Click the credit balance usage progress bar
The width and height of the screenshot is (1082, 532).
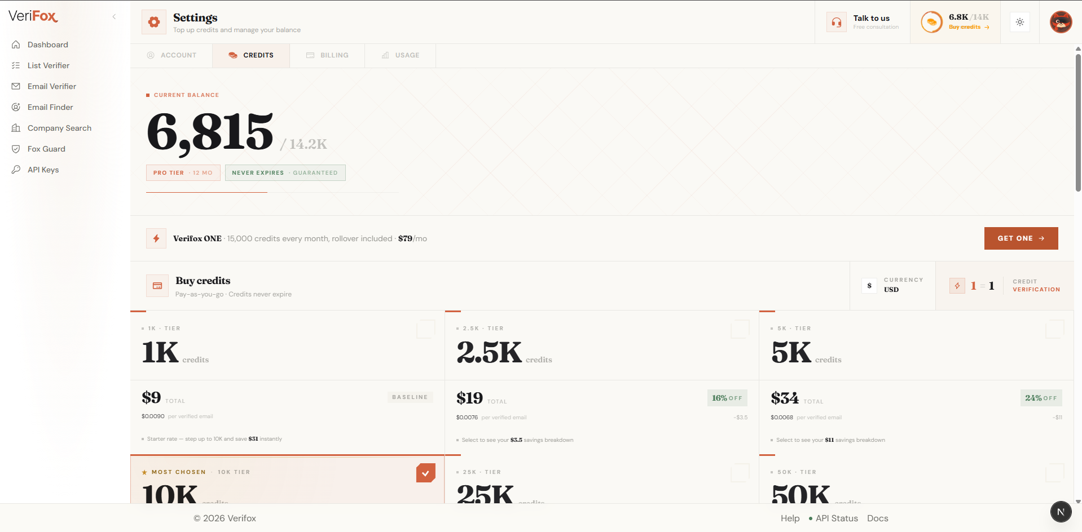point(272,193)
